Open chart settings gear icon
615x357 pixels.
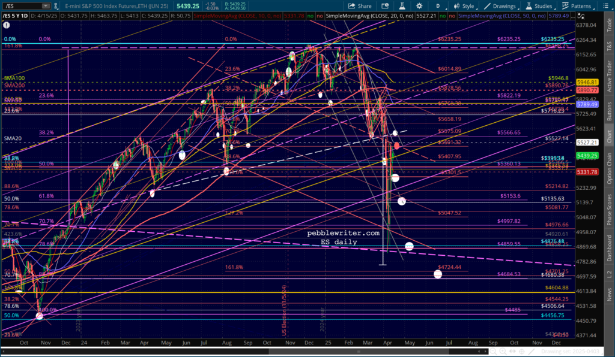(419, 6)
